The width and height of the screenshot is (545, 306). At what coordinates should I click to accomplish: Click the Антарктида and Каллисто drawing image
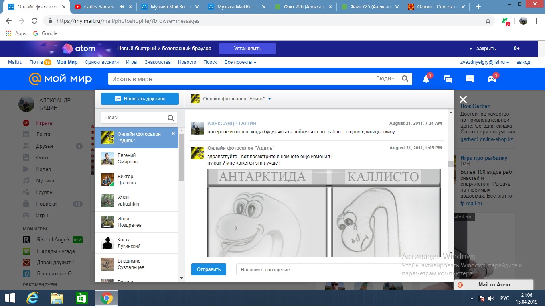coord(324,212)
